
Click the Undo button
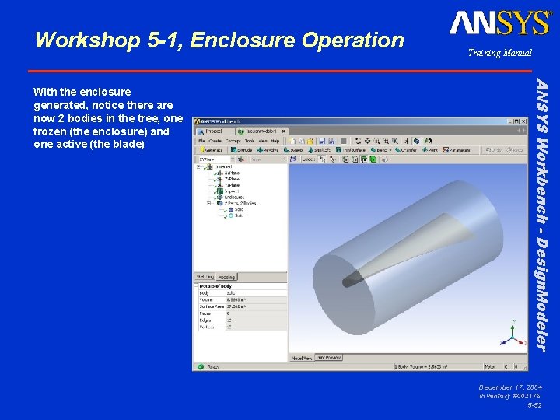[494, 150]
